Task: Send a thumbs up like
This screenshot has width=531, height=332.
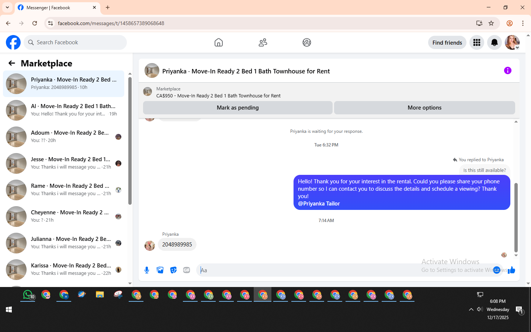Action: [x=511, y=270]
